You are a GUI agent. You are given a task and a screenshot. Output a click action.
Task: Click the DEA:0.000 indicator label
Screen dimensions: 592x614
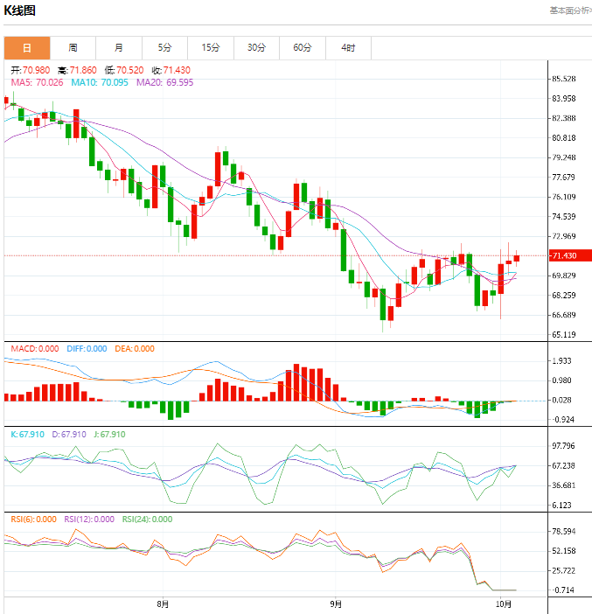tap(135, 348)
